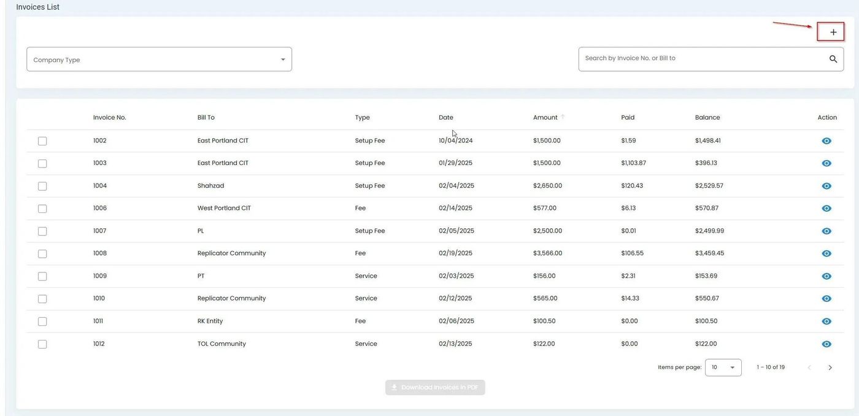Click the search magnifier icon
Screen dimensions: 859x416
tap(833, 59)
